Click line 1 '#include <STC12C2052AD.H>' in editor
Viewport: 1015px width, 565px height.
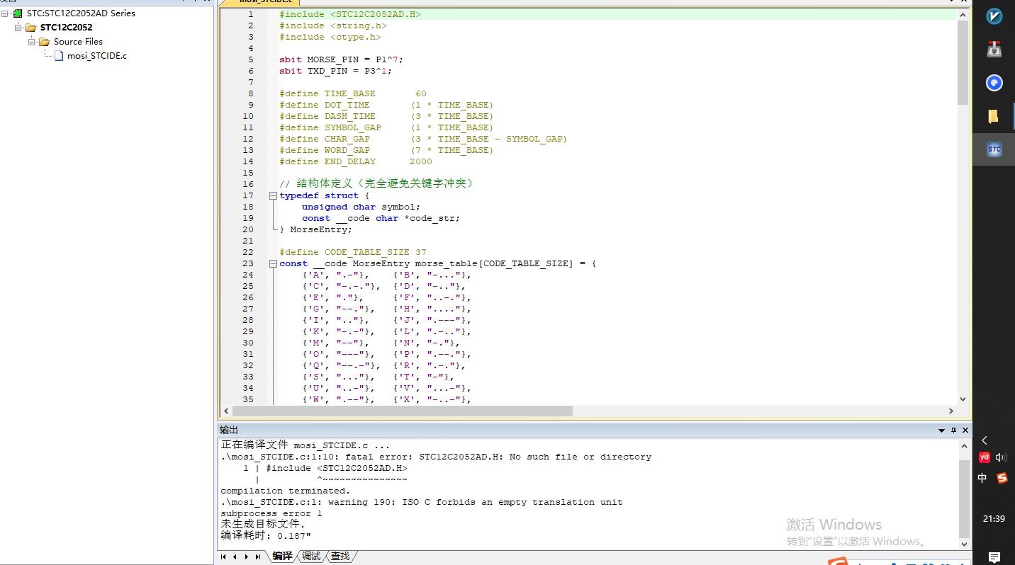(350, 14)
